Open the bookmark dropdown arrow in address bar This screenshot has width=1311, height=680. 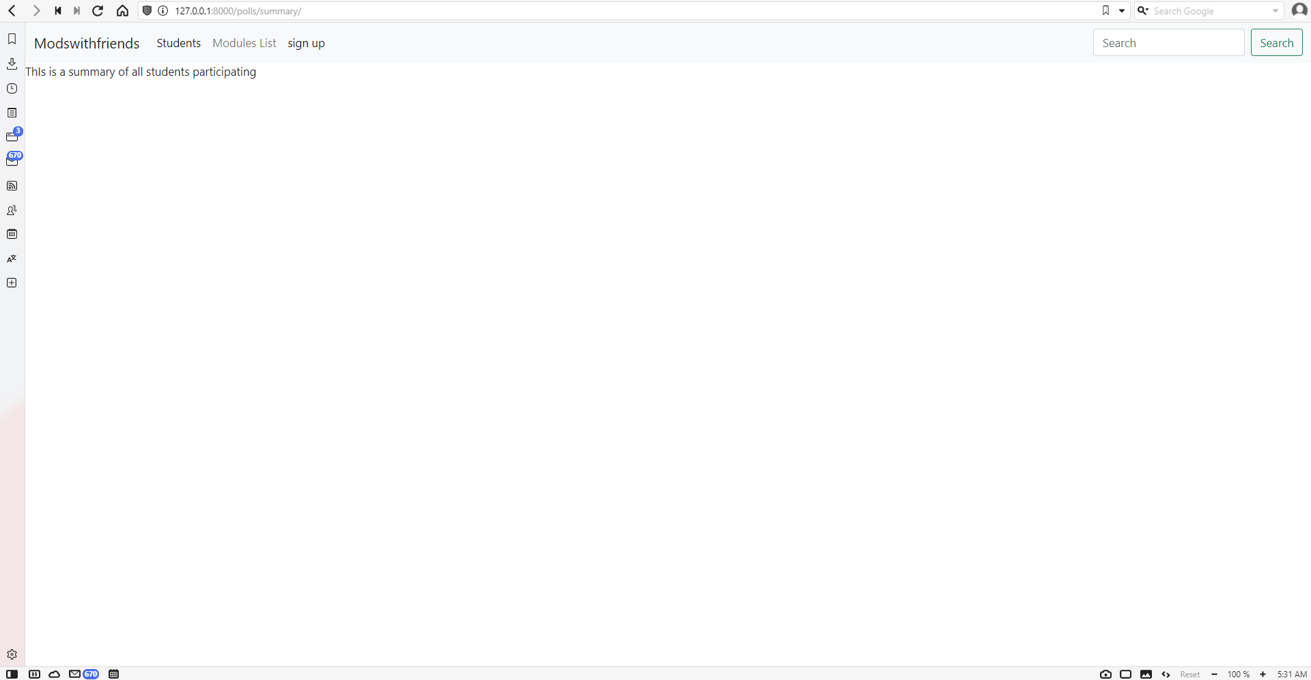(x=1122, y=11)
